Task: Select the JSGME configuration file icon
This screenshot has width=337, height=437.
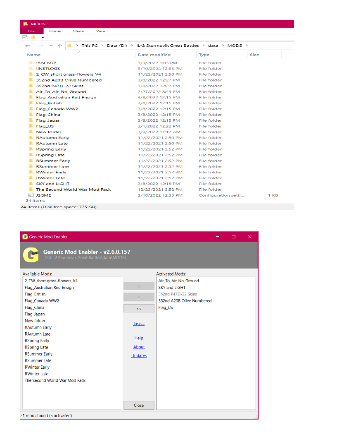Action: (x=31, y=195)
